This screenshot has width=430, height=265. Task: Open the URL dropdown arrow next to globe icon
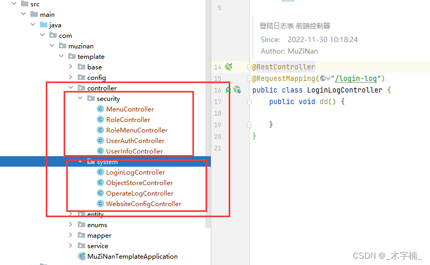[328, 79]
